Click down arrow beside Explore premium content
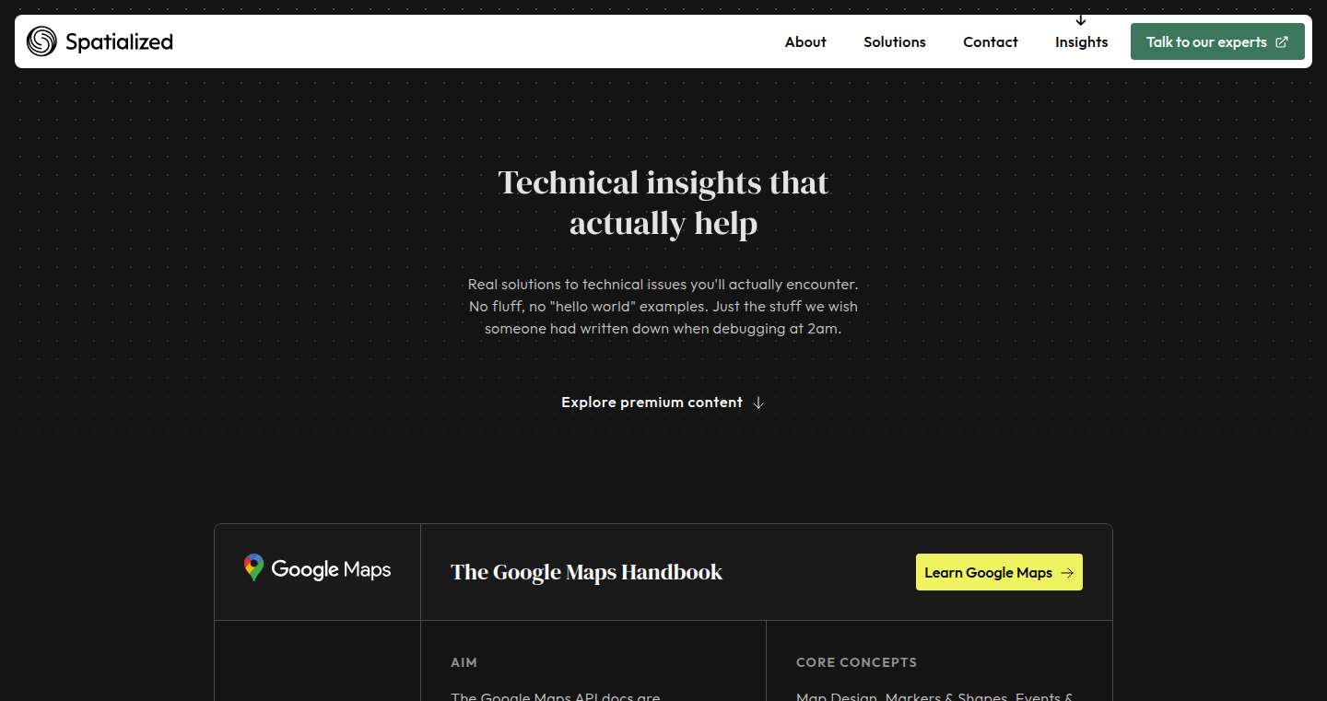 [758, 403]
